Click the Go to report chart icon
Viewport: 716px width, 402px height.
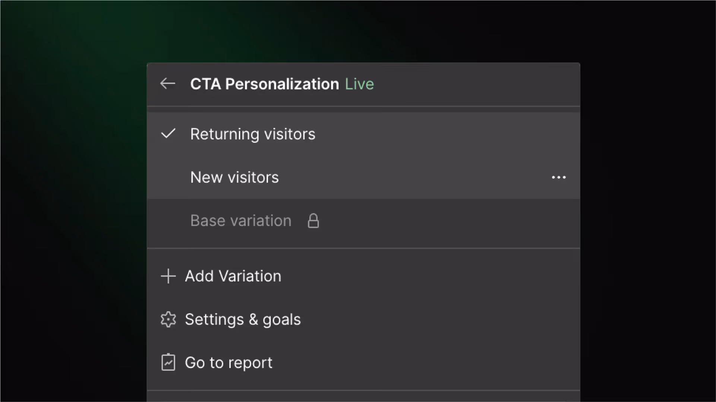[168, 362]
